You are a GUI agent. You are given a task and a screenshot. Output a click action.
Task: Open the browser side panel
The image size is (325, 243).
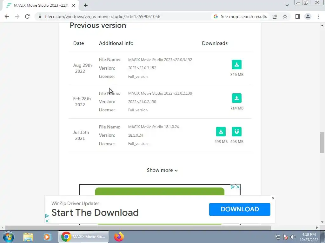(x=298, y=16)
